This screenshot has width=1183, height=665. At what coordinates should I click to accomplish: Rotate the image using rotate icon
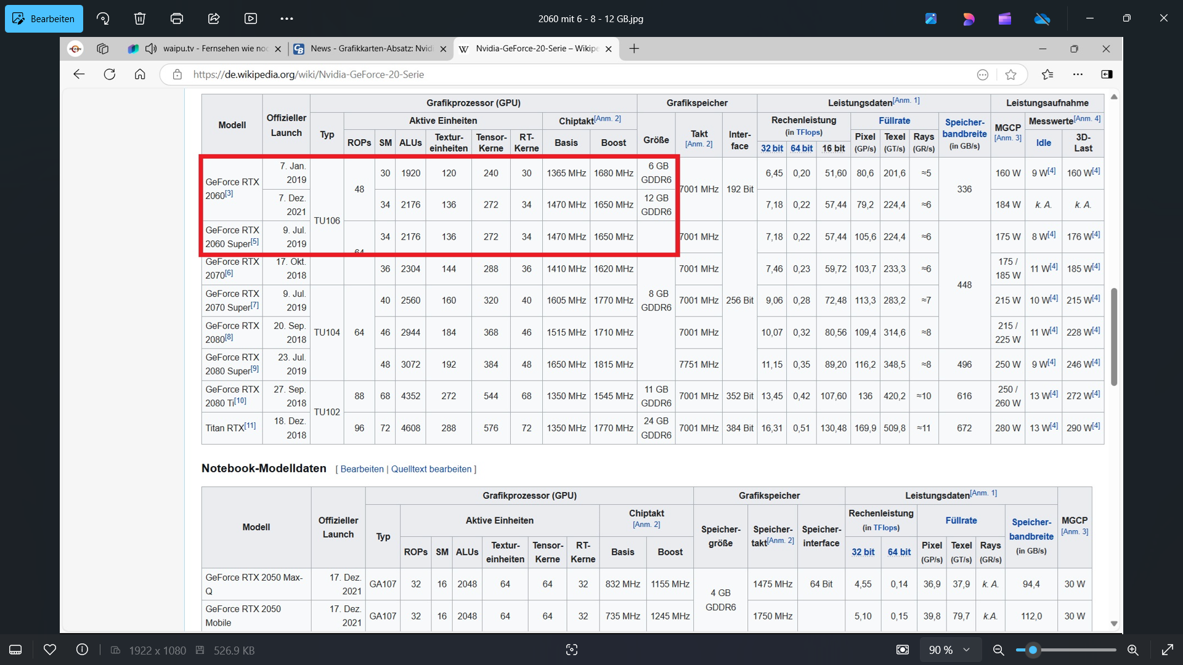coord(103,18)
